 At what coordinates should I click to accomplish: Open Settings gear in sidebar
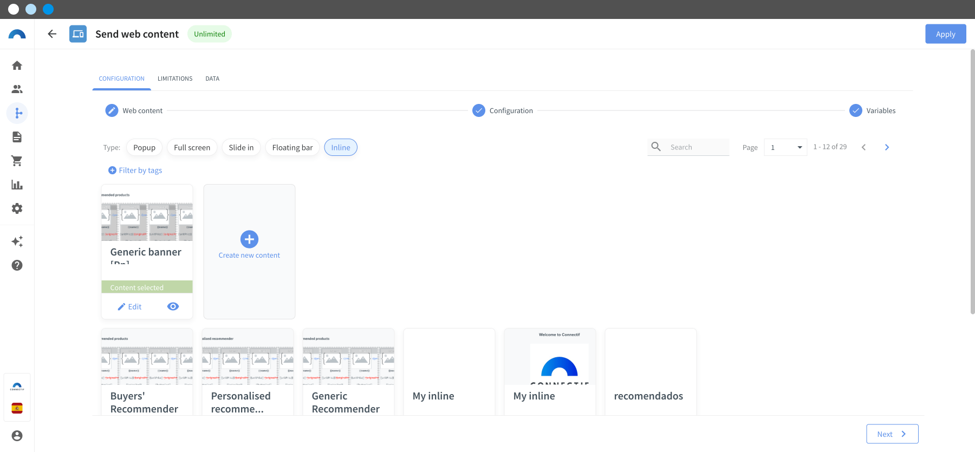coord(17,208)
